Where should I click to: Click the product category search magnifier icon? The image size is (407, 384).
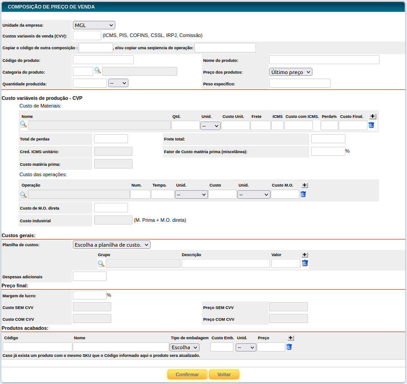pos(97,70)
